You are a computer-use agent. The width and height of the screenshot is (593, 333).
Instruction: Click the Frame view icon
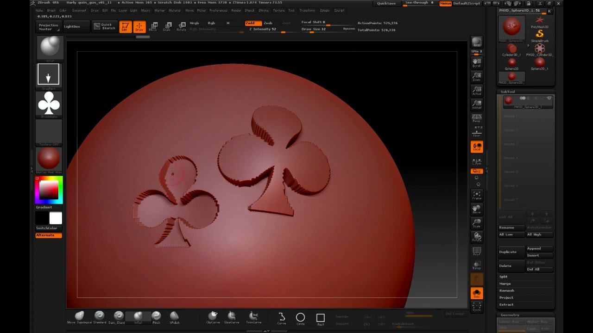click(476, 196)
